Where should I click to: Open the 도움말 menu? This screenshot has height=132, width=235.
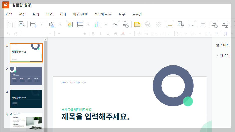pos(137,14)
